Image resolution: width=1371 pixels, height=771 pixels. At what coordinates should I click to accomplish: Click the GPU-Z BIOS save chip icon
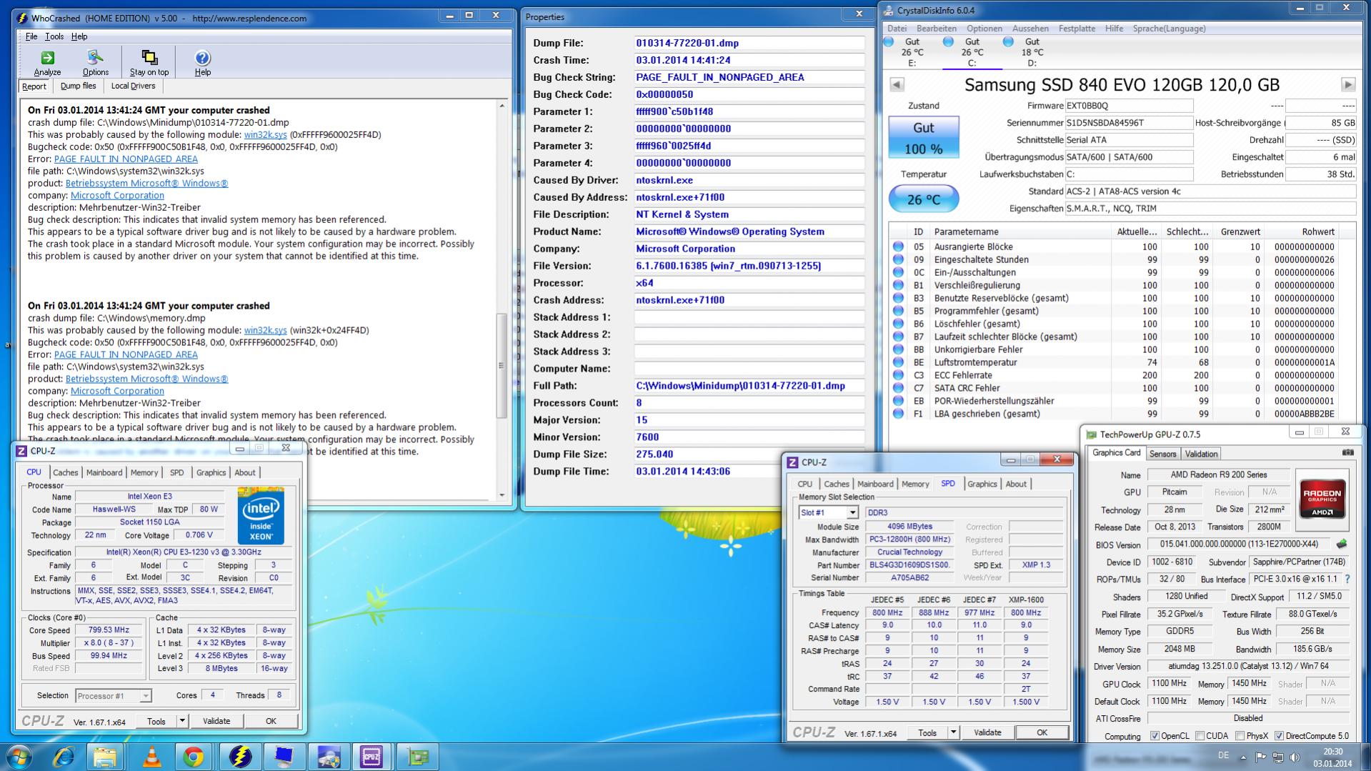point(1342,544)
